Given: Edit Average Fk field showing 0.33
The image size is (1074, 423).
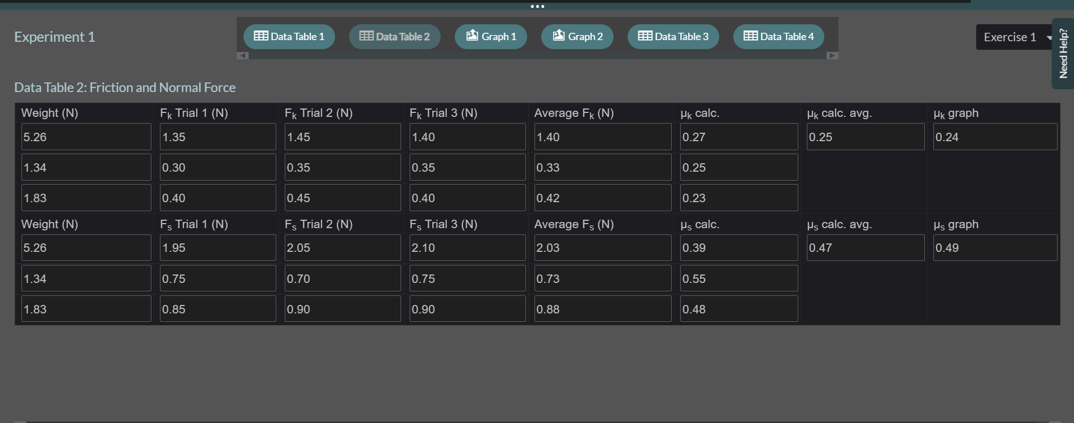Looking at the screenshot, I should (x=603, y=168).
